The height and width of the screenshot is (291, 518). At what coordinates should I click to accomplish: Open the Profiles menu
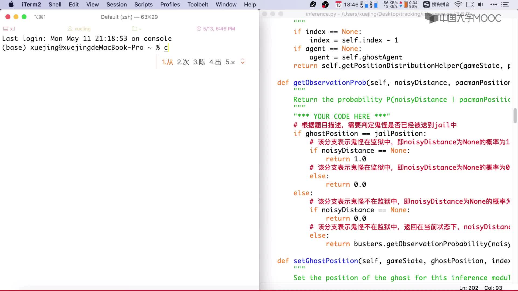click(x=170, y=4)
